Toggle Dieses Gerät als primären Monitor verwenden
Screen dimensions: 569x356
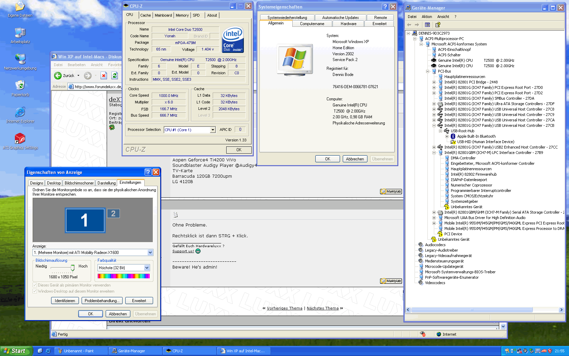(35, 285)
